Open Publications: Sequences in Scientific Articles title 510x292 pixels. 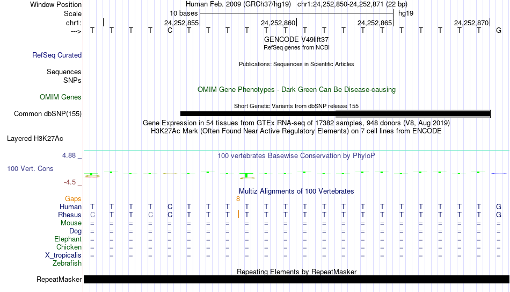(x=296, y=64)
